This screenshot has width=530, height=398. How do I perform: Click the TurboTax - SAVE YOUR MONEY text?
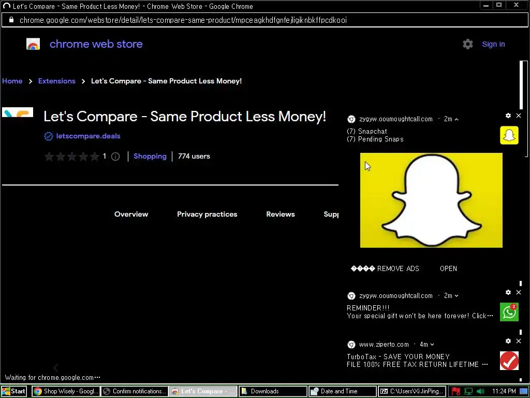398,357
